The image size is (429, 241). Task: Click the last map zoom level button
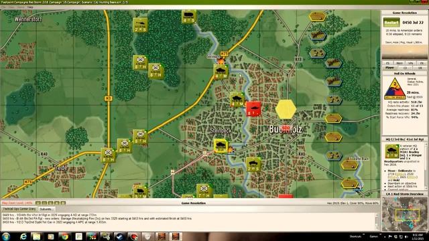pos(63,203)
